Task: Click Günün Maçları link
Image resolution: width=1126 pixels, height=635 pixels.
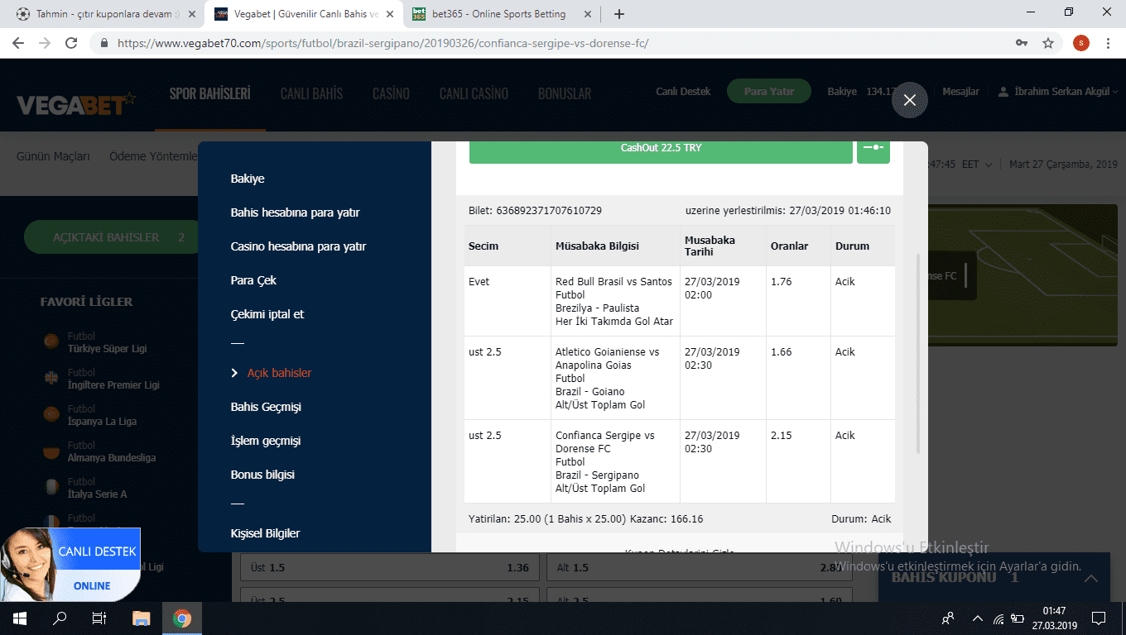Action: 53,156
